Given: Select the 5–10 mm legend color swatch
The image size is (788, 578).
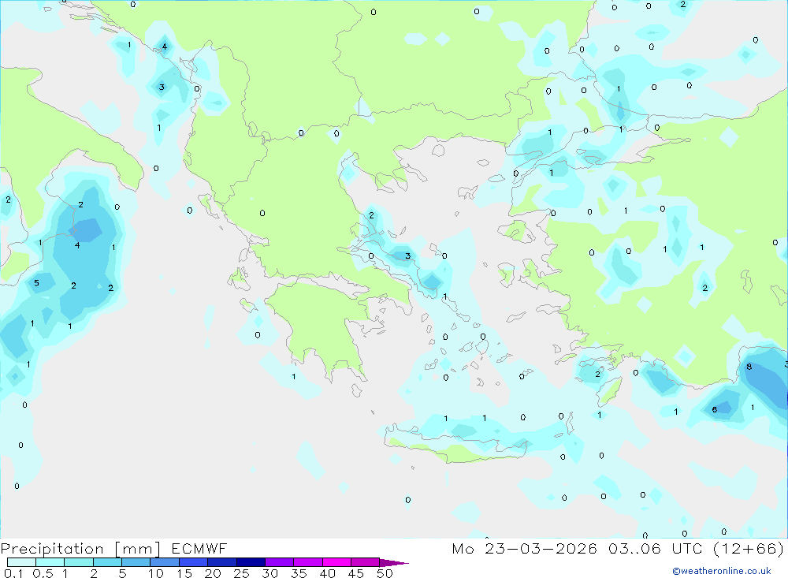Looking at the screenshot, I should [136, 562].
